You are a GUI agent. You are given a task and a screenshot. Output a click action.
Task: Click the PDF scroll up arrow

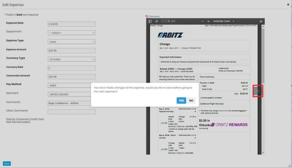263,26
